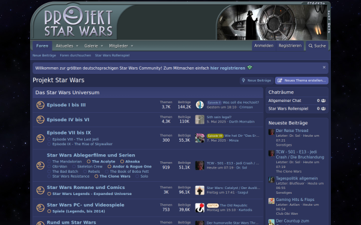
Task: Click the Projekt Star Wars logo
Action: tap(78, 22)
